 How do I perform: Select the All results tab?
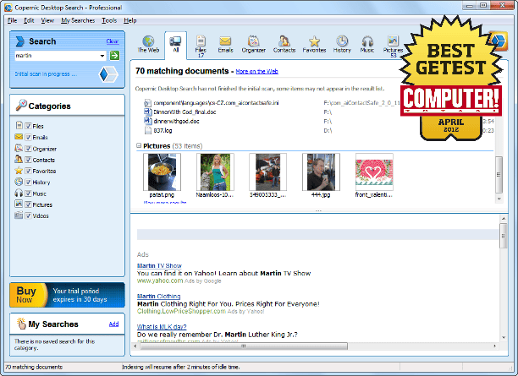(175, 45)
